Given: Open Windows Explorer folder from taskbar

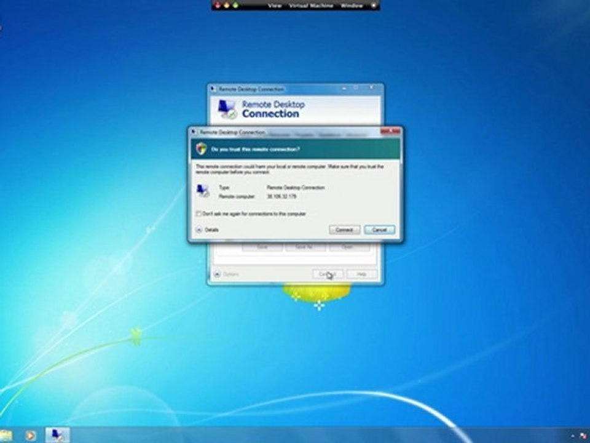Looking at the screenshot, I should [x=6, y=436].
